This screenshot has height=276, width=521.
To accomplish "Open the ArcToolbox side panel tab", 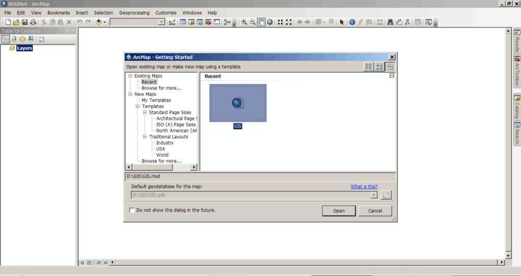I will tap(517, 72).
